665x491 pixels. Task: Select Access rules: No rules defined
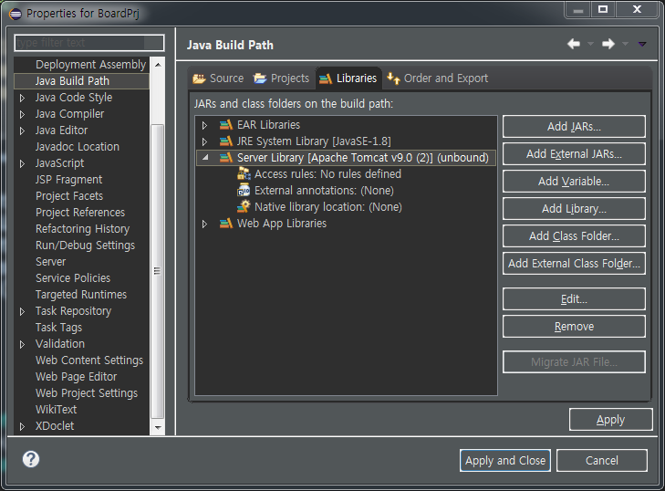(x=327, y=174)
